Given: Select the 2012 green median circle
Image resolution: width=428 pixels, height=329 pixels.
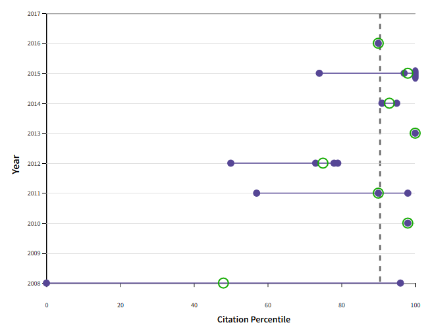Looking at the screenshot, I should click(323, 163).
